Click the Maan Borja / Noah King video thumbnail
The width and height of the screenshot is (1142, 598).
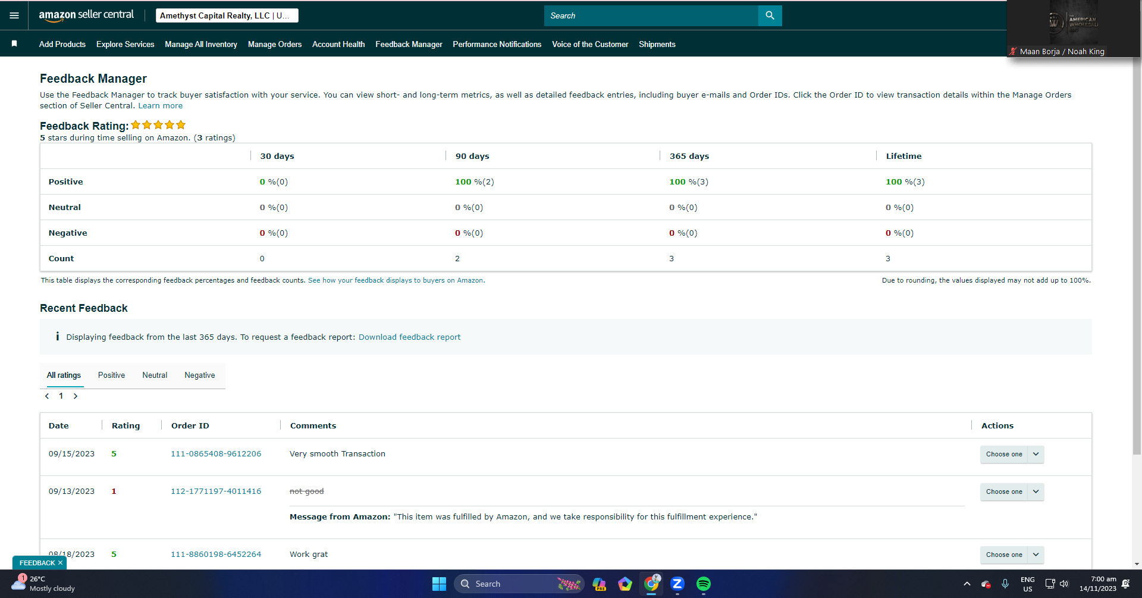click(1074, 29)
